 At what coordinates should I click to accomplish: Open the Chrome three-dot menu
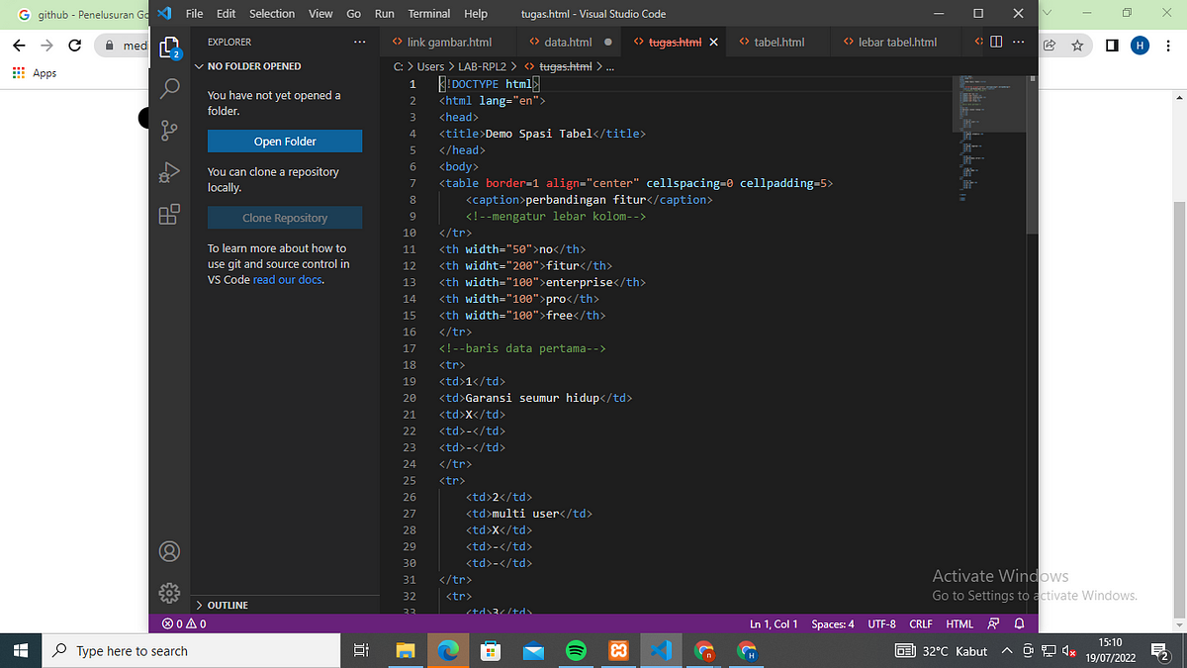coord(1167,46)
